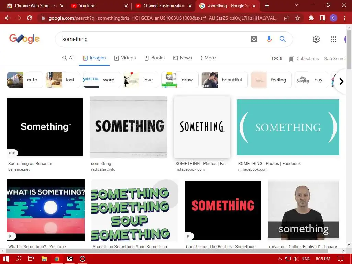Screen dimensions: 352x264
Task: Switch to Books results
Action: [x=154, y=58]
